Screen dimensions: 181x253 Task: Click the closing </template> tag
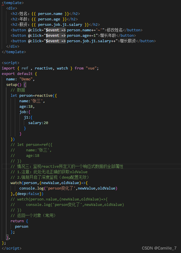coord(14,52)
